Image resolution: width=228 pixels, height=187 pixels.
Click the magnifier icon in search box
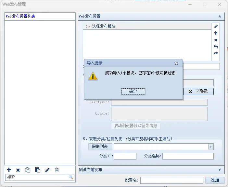click(71, 177)
